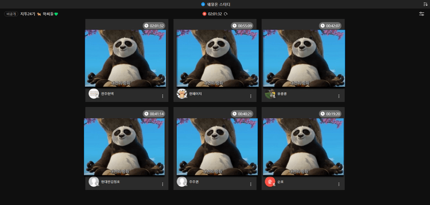Open more options for 순호
Viewport: 430px width, 205px height.
(x=339, y=184)
